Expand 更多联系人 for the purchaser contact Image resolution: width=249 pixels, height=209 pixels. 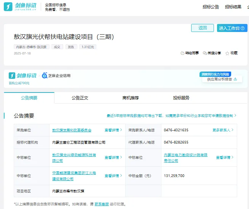(223, 130)
